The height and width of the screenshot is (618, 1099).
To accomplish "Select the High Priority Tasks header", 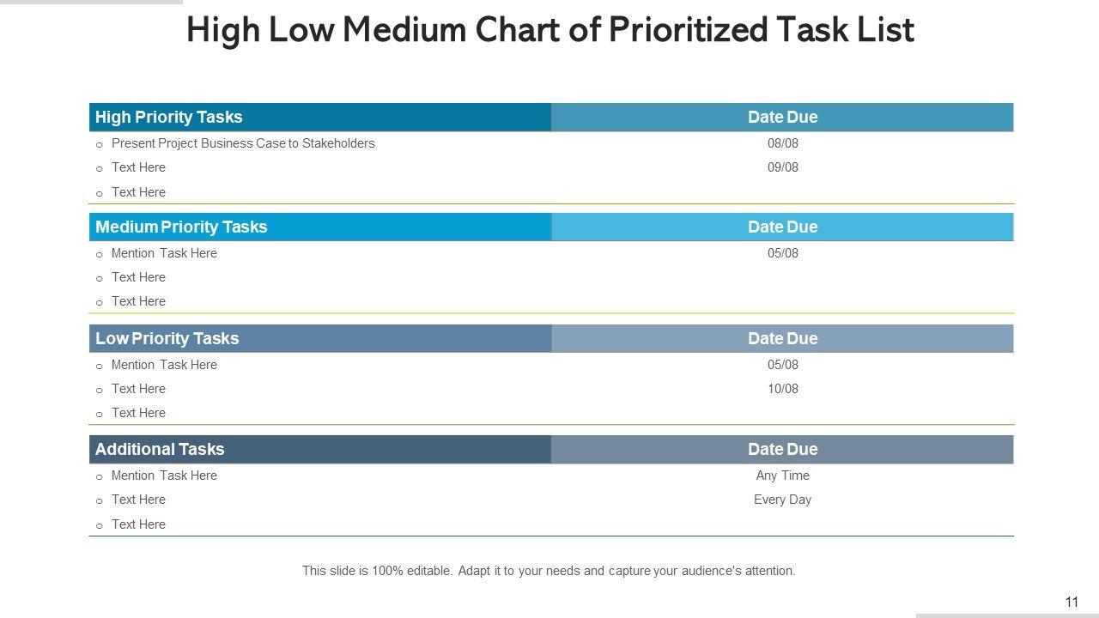I will [169, 118].
